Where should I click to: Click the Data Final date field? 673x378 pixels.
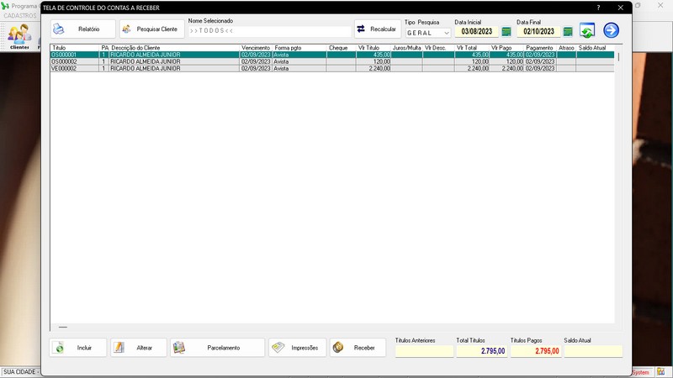coord(538,32)
